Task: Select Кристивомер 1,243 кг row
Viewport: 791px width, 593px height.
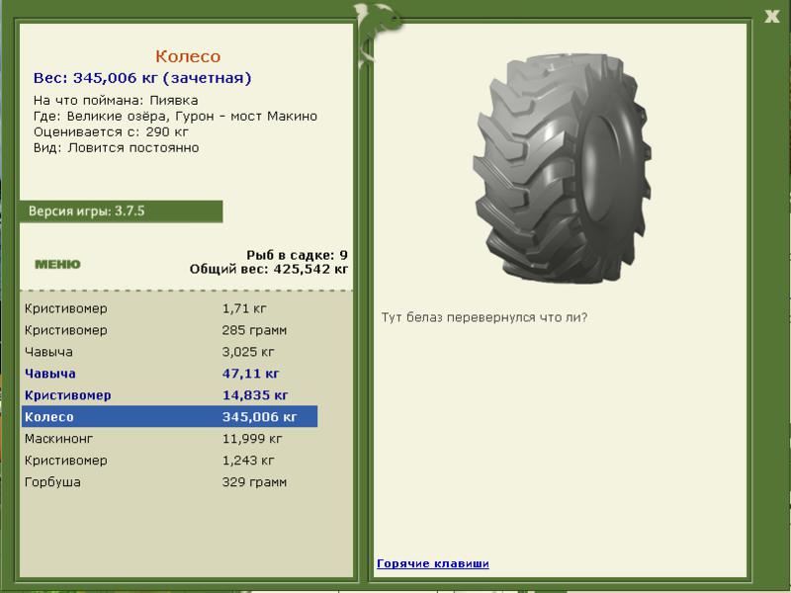Action: point(169,461)
